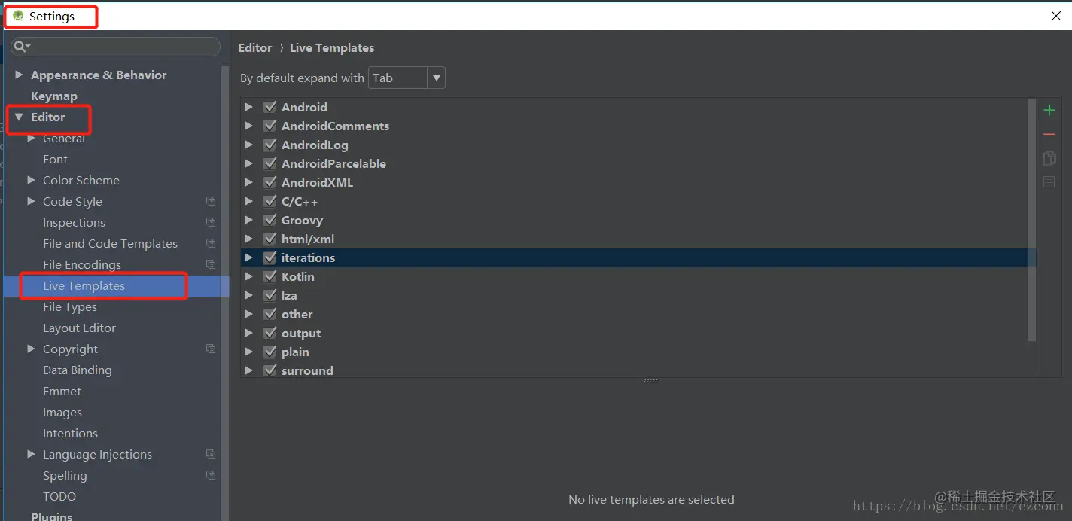The height and width of the screenshot is (521, 1072).
Task: Toggle the AndroidParcelable group checkbox
Action: [270, 163]
